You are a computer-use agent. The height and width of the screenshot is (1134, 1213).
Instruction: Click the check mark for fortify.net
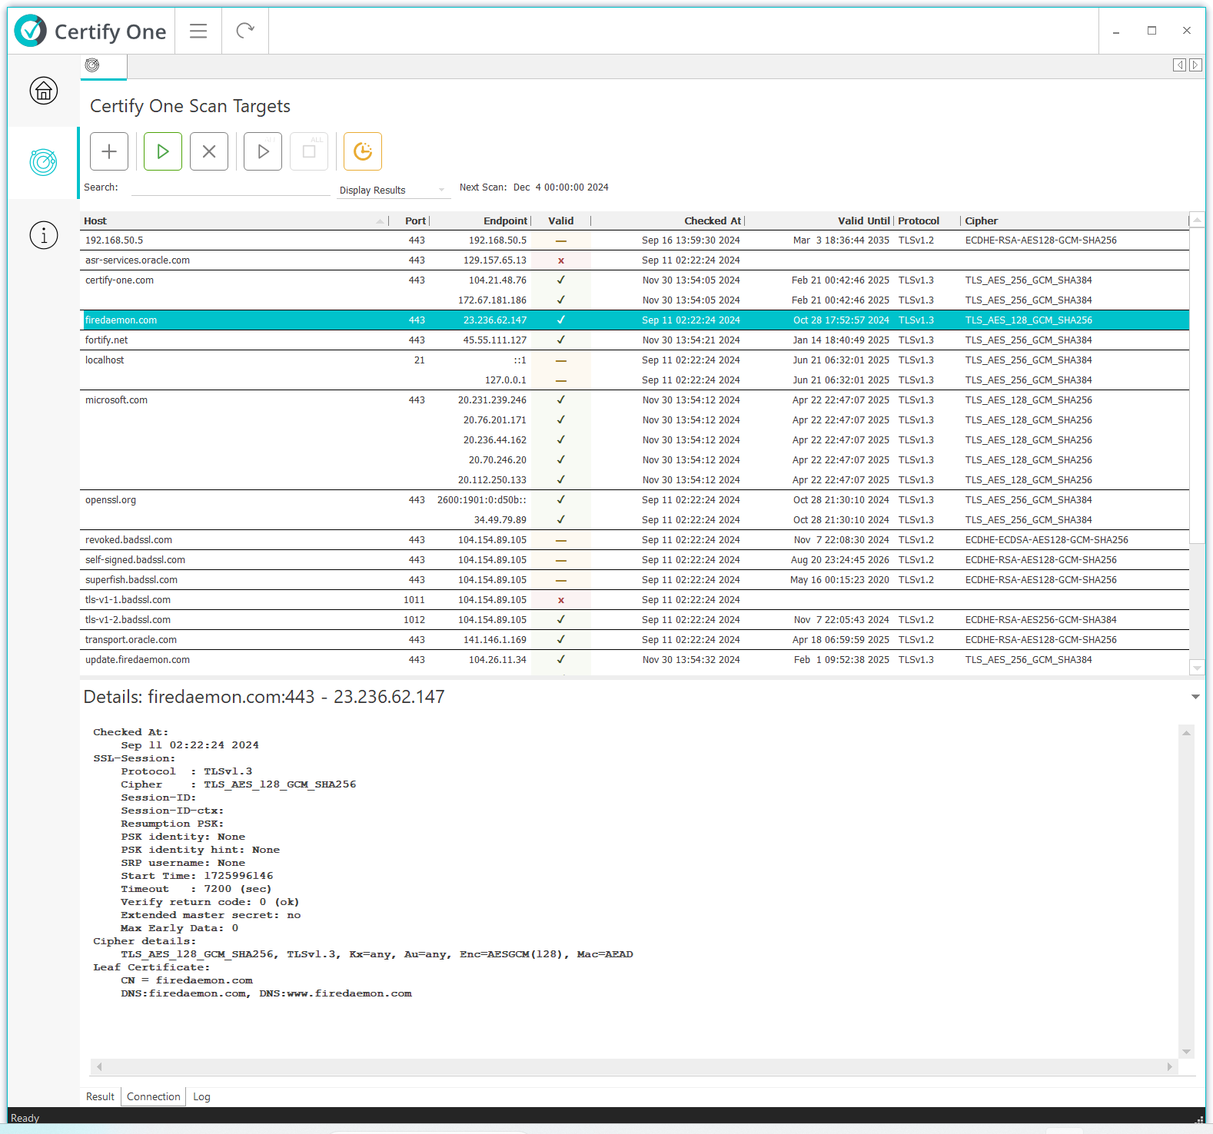561,340
